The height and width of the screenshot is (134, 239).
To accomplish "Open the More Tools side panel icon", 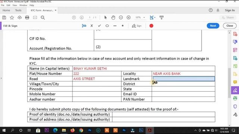I will coord(235,114).
